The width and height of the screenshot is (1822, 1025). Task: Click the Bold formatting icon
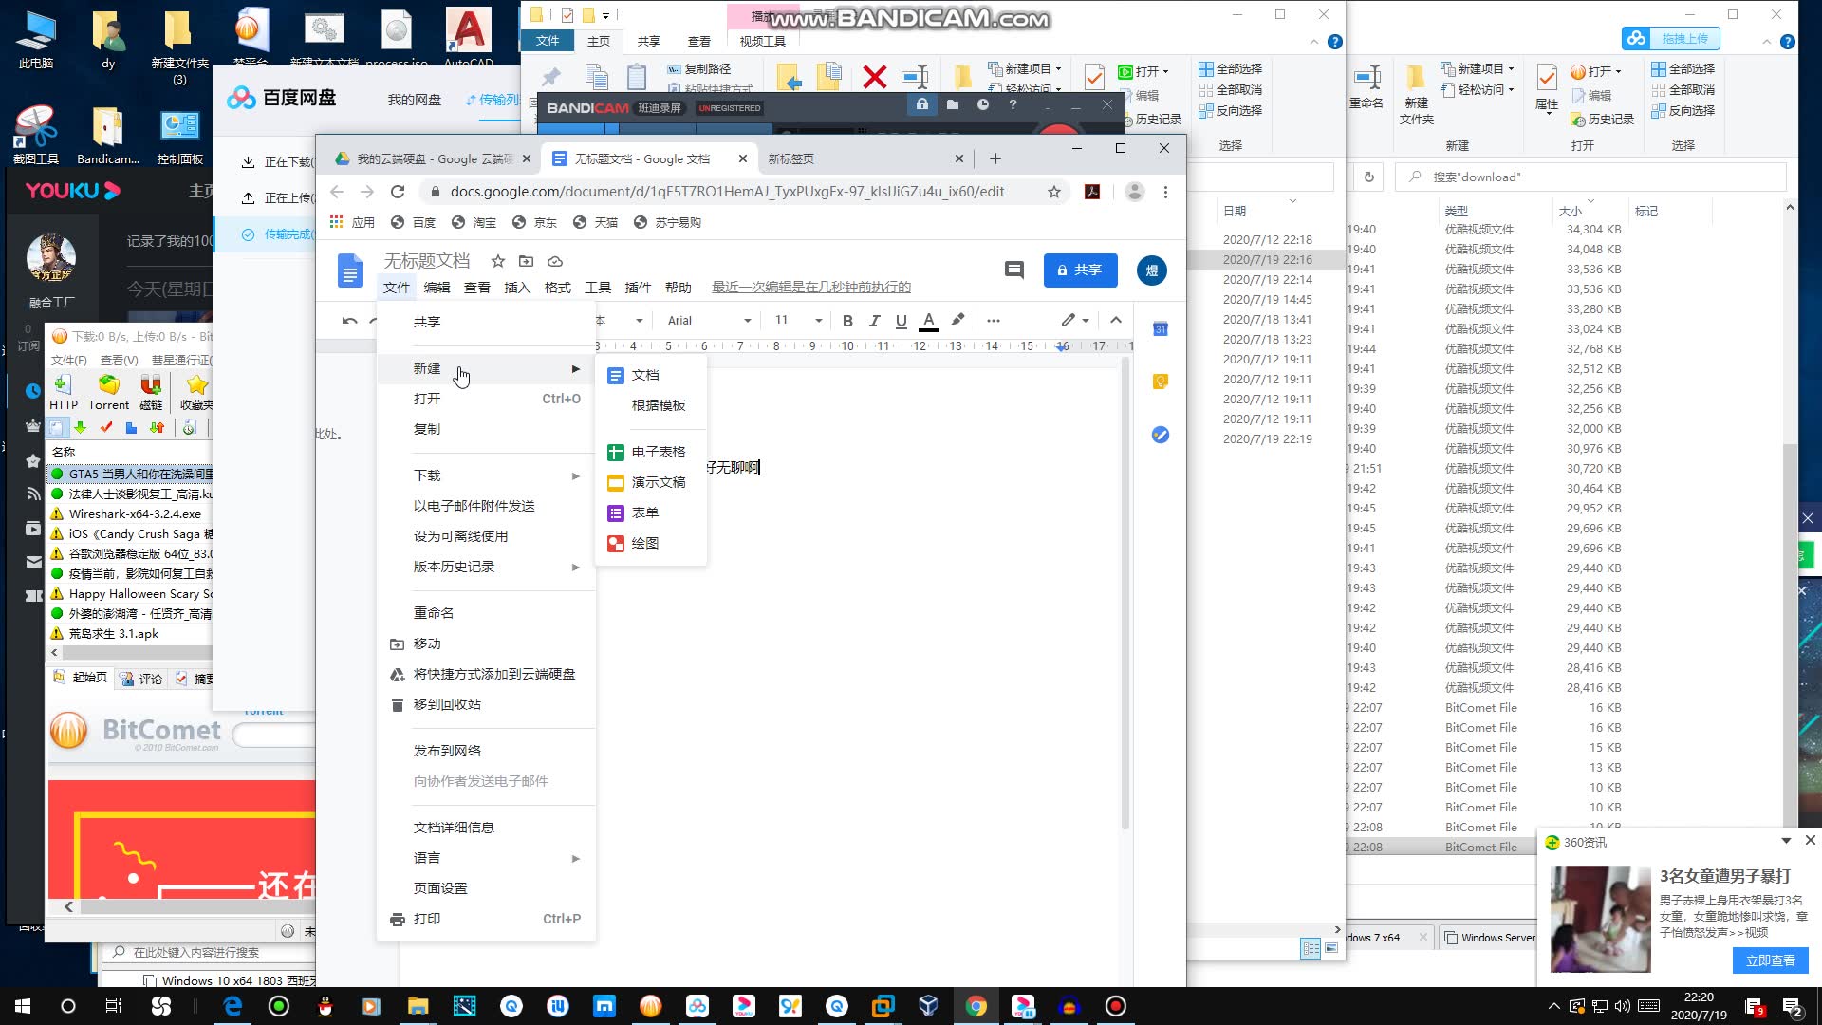pyautogui.click(x=847, y=321)
